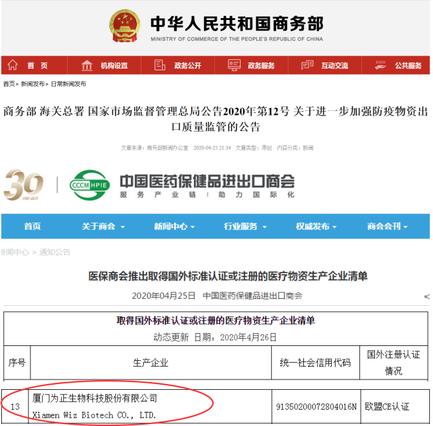
Task: Click 中华人民共和国商务部 site title
Action: [237, 24]
